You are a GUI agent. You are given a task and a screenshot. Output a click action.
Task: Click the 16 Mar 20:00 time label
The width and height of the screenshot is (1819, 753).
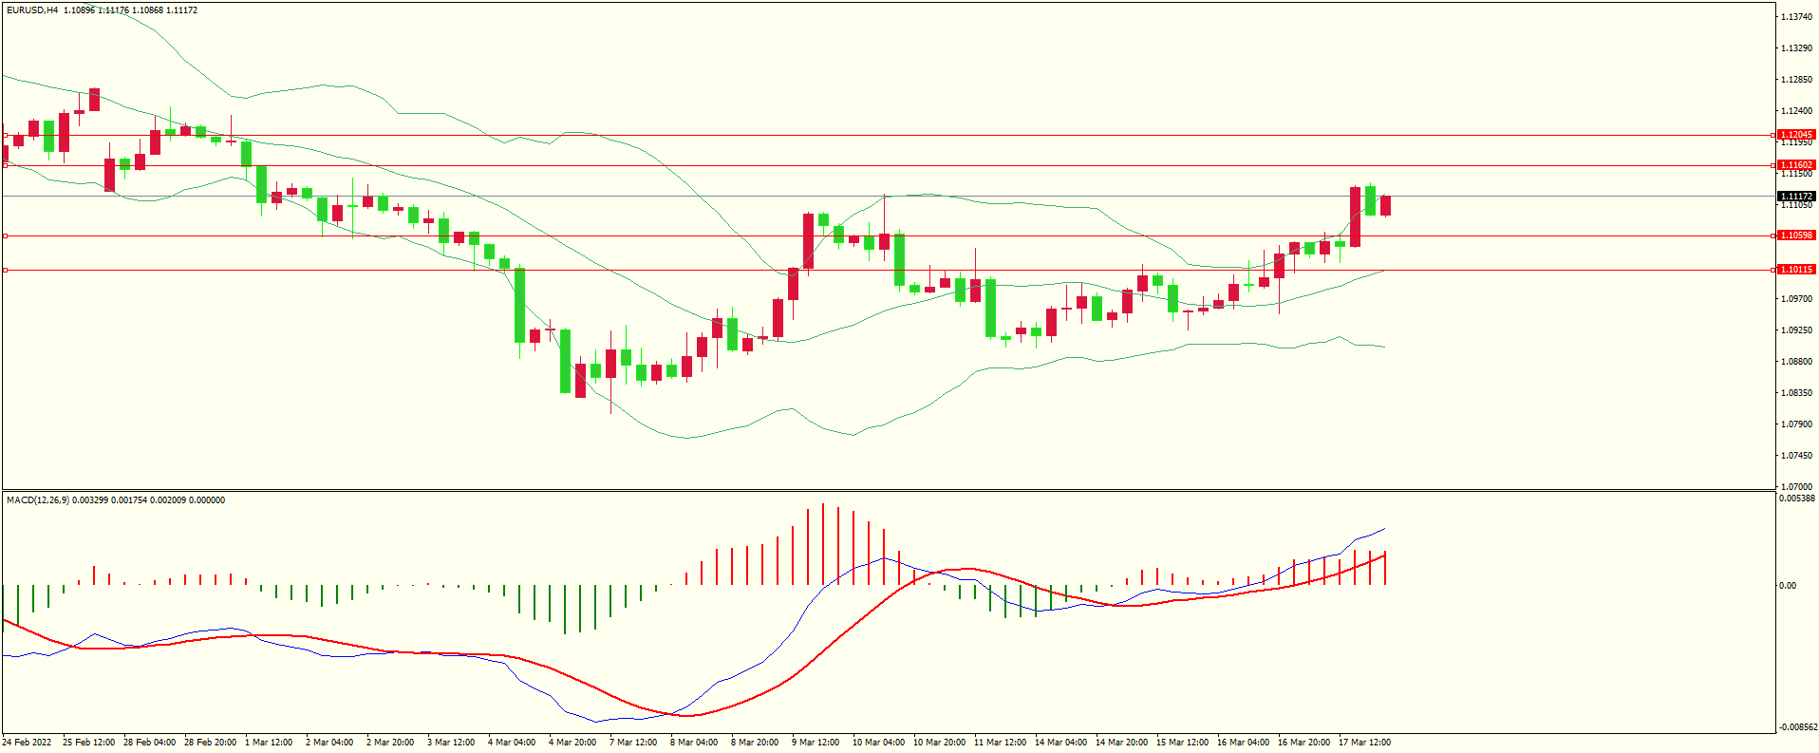point(1304,743)
